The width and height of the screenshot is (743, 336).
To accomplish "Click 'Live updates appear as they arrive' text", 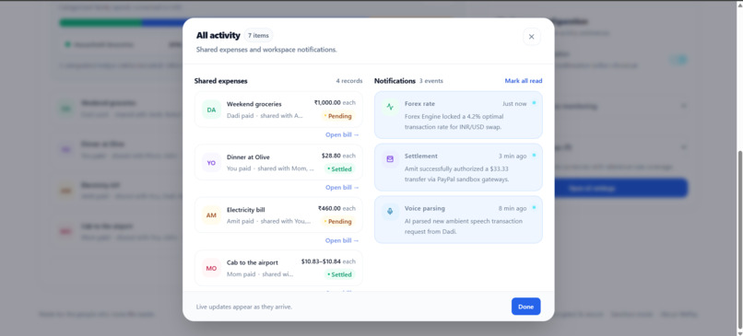I will tap(244, 307).
